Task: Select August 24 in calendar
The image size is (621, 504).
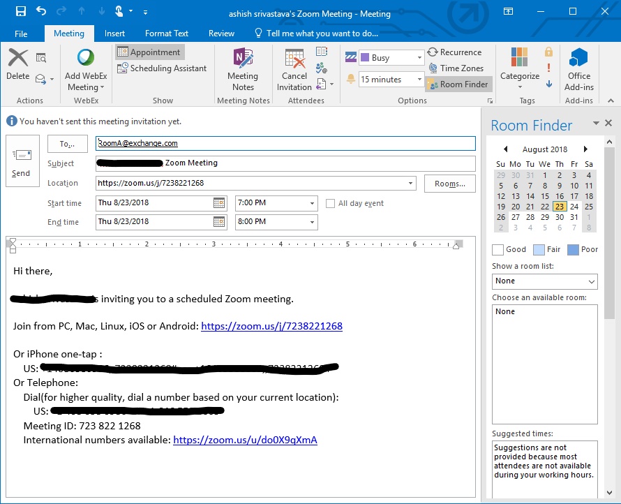Action: (574, 207)
